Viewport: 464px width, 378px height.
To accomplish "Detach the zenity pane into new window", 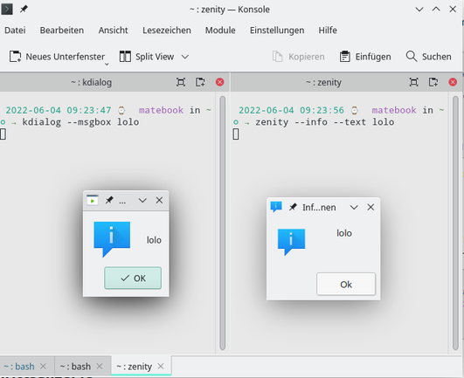I will pyautogui.click(x=433, y=82).
